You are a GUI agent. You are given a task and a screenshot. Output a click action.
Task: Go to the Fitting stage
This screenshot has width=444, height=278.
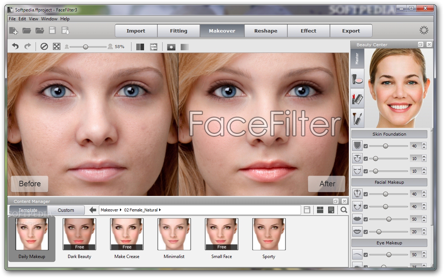[x=179, y=31]
